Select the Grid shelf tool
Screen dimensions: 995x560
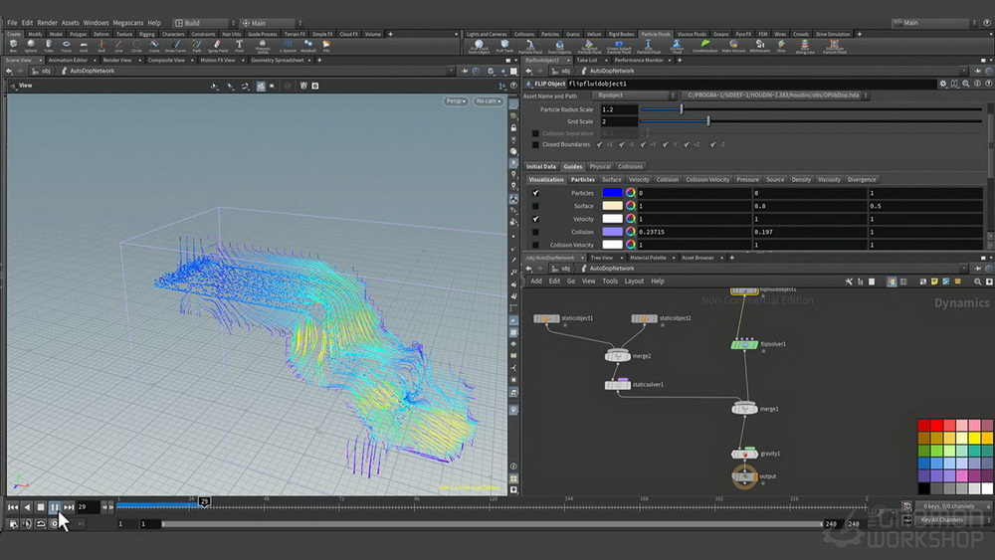tap(84, 46)
